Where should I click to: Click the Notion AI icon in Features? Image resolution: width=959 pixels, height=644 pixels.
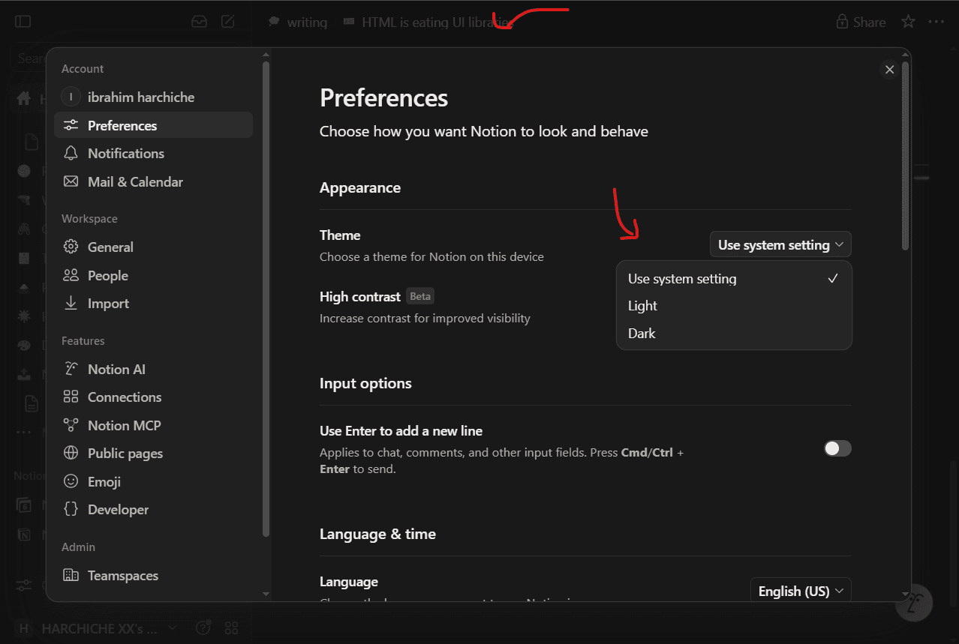click(71, 369)
